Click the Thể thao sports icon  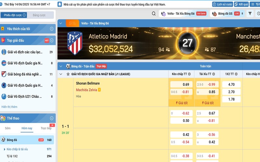[x=3, y=118]
